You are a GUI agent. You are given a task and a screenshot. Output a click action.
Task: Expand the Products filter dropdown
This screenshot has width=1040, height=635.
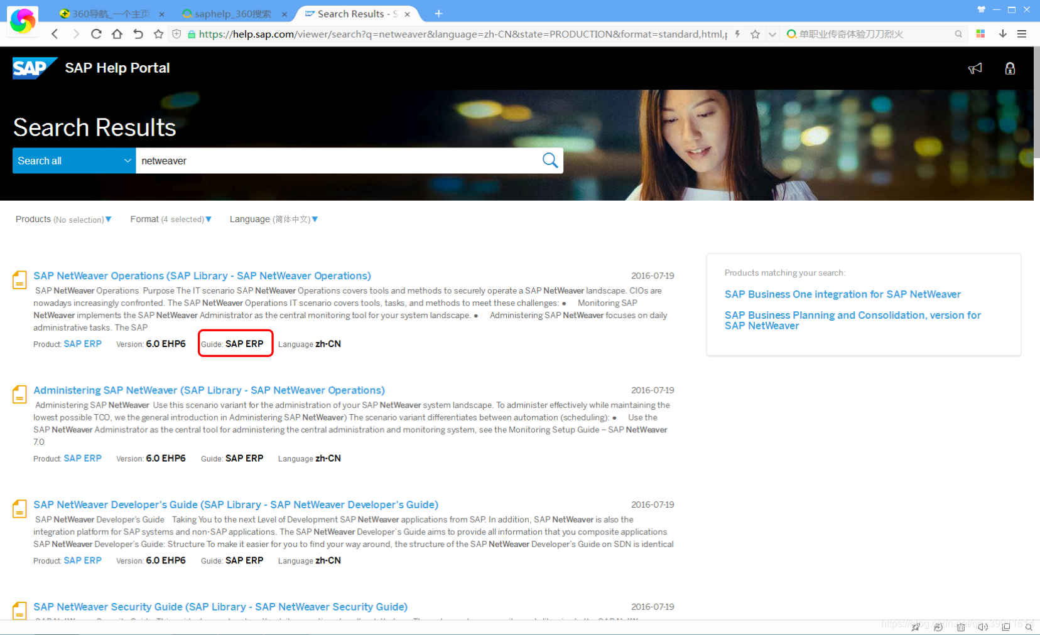pyautogui.click(x=63, y=219)
